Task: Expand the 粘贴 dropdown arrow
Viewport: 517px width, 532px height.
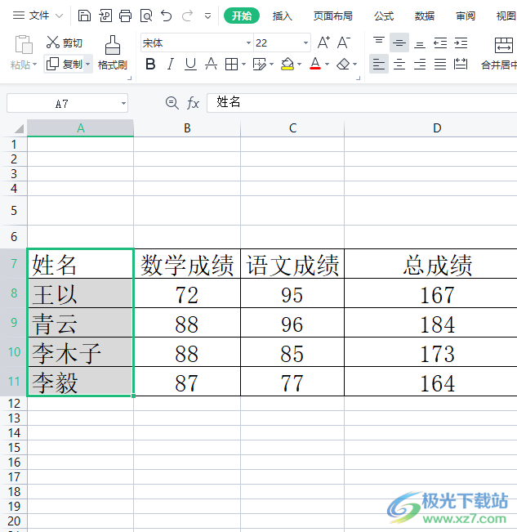Action: pos(34,65)
